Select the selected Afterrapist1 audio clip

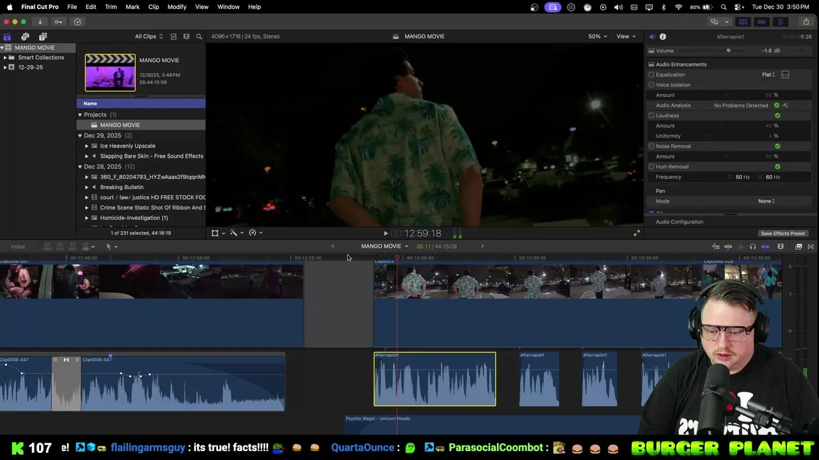pyautogui.click(x=435, y=379)
